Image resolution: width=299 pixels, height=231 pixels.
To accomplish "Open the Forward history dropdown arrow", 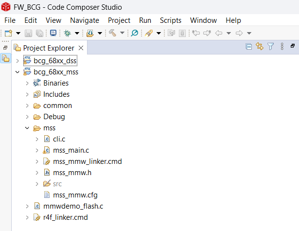I will [x=249, y=33].
